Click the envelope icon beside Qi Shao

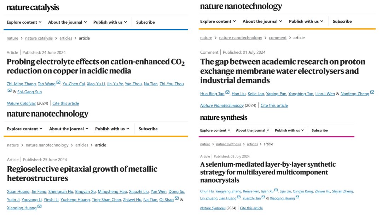pyautogui.click(x=176, y=198)
